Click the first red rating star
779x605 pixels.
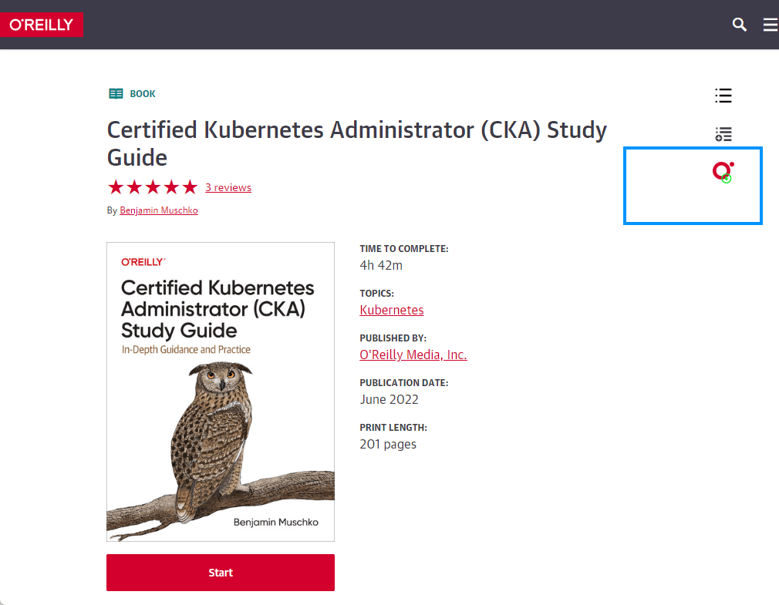pos(116,187)
